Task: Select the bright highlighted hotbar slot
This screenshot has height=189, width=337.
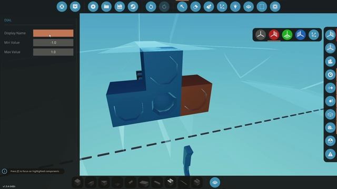Action: coord(170,182)
